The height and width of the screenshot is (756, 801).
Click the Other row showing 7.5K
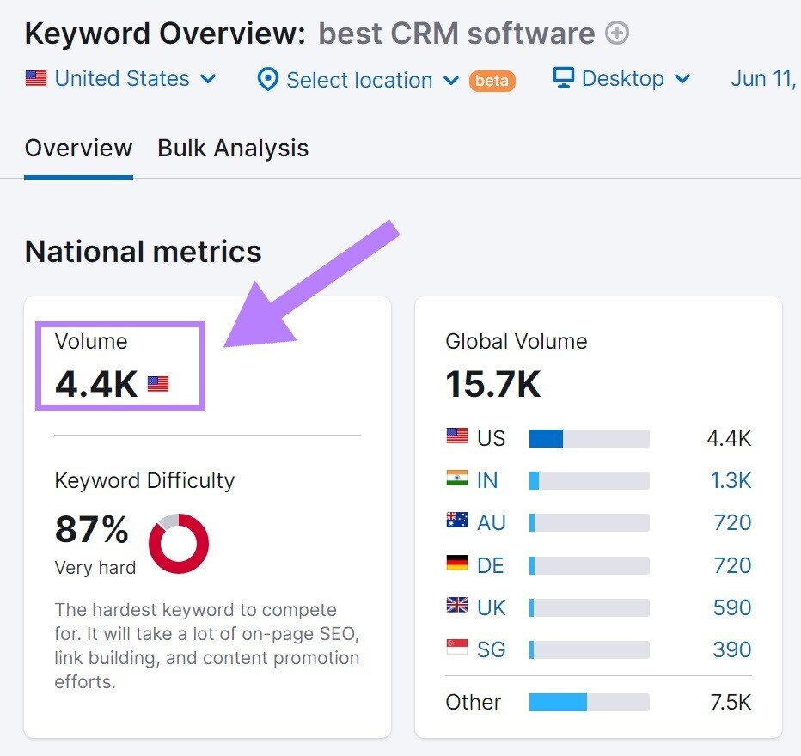(473, 702)
